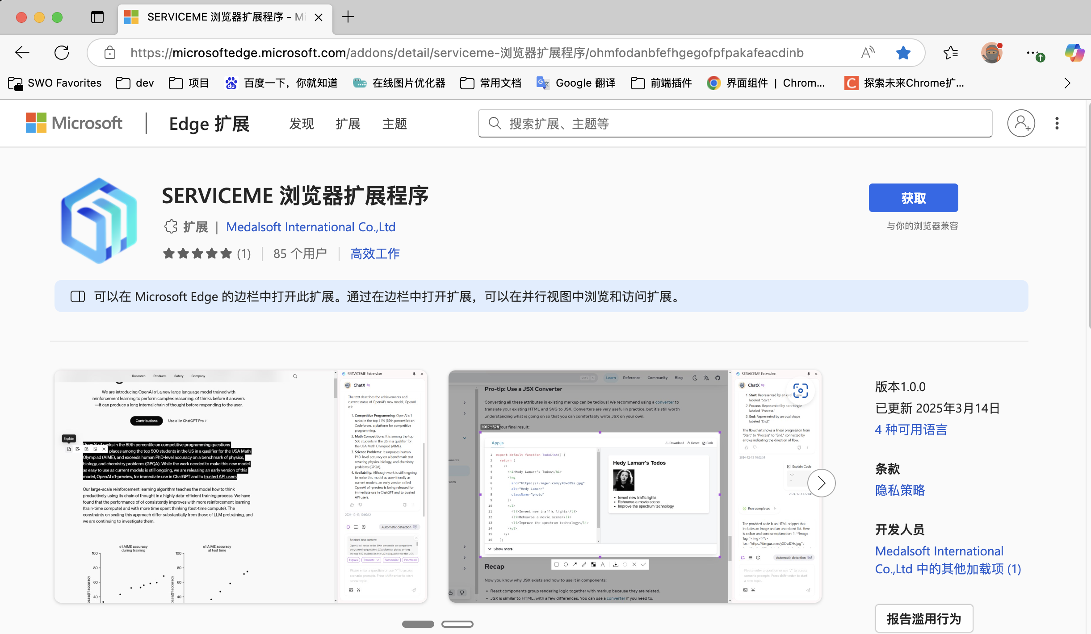The image size is (1091, 634).
Task: Advance screenshots with next arrow
Action: (x=821, y=483)
